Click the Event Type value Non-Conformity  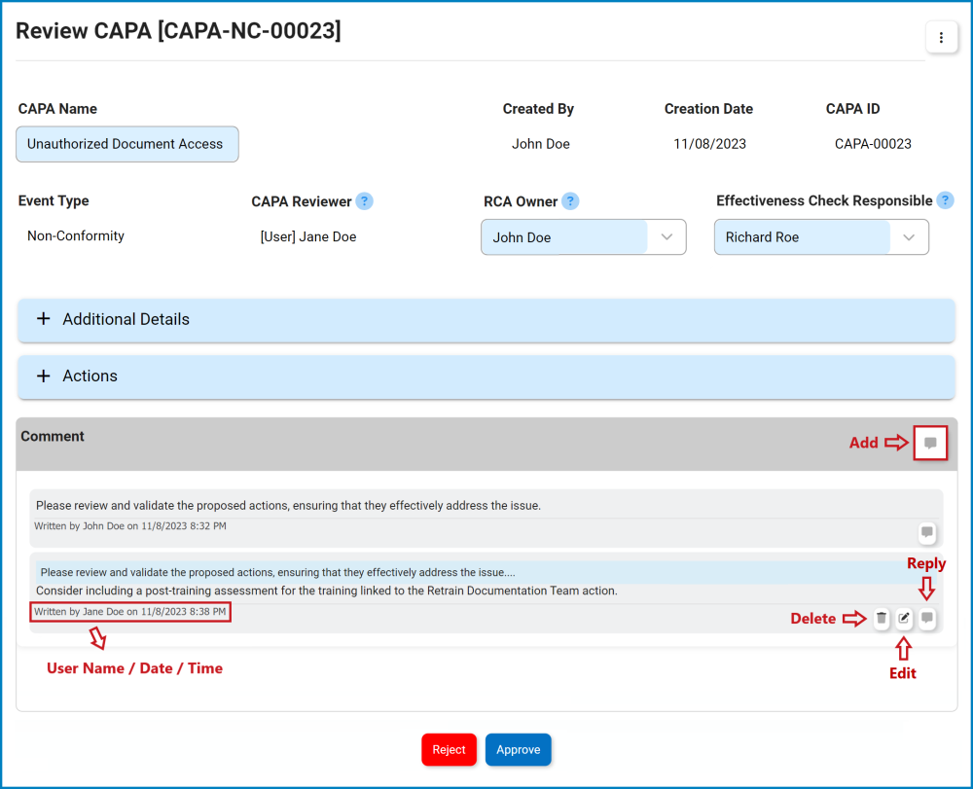76,235
